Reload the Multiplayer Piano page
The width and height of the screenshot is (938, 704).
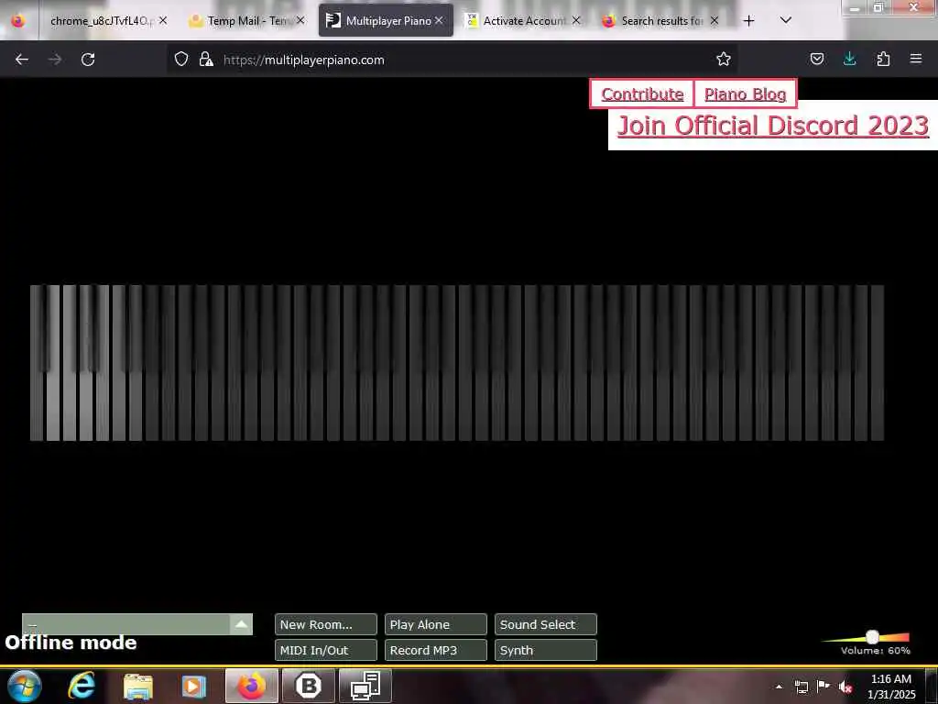[88, 60]
